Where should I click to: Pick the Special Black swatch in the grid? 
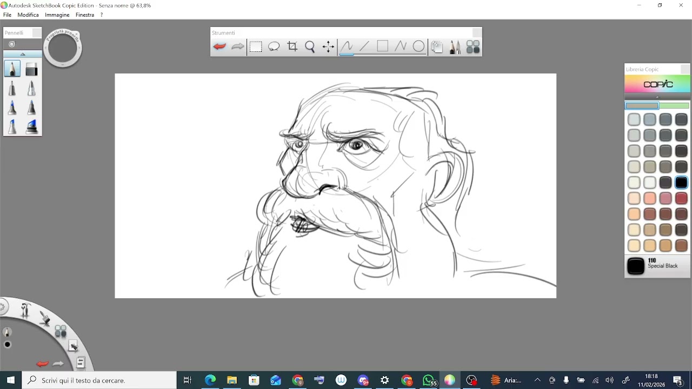coord(681,183)
